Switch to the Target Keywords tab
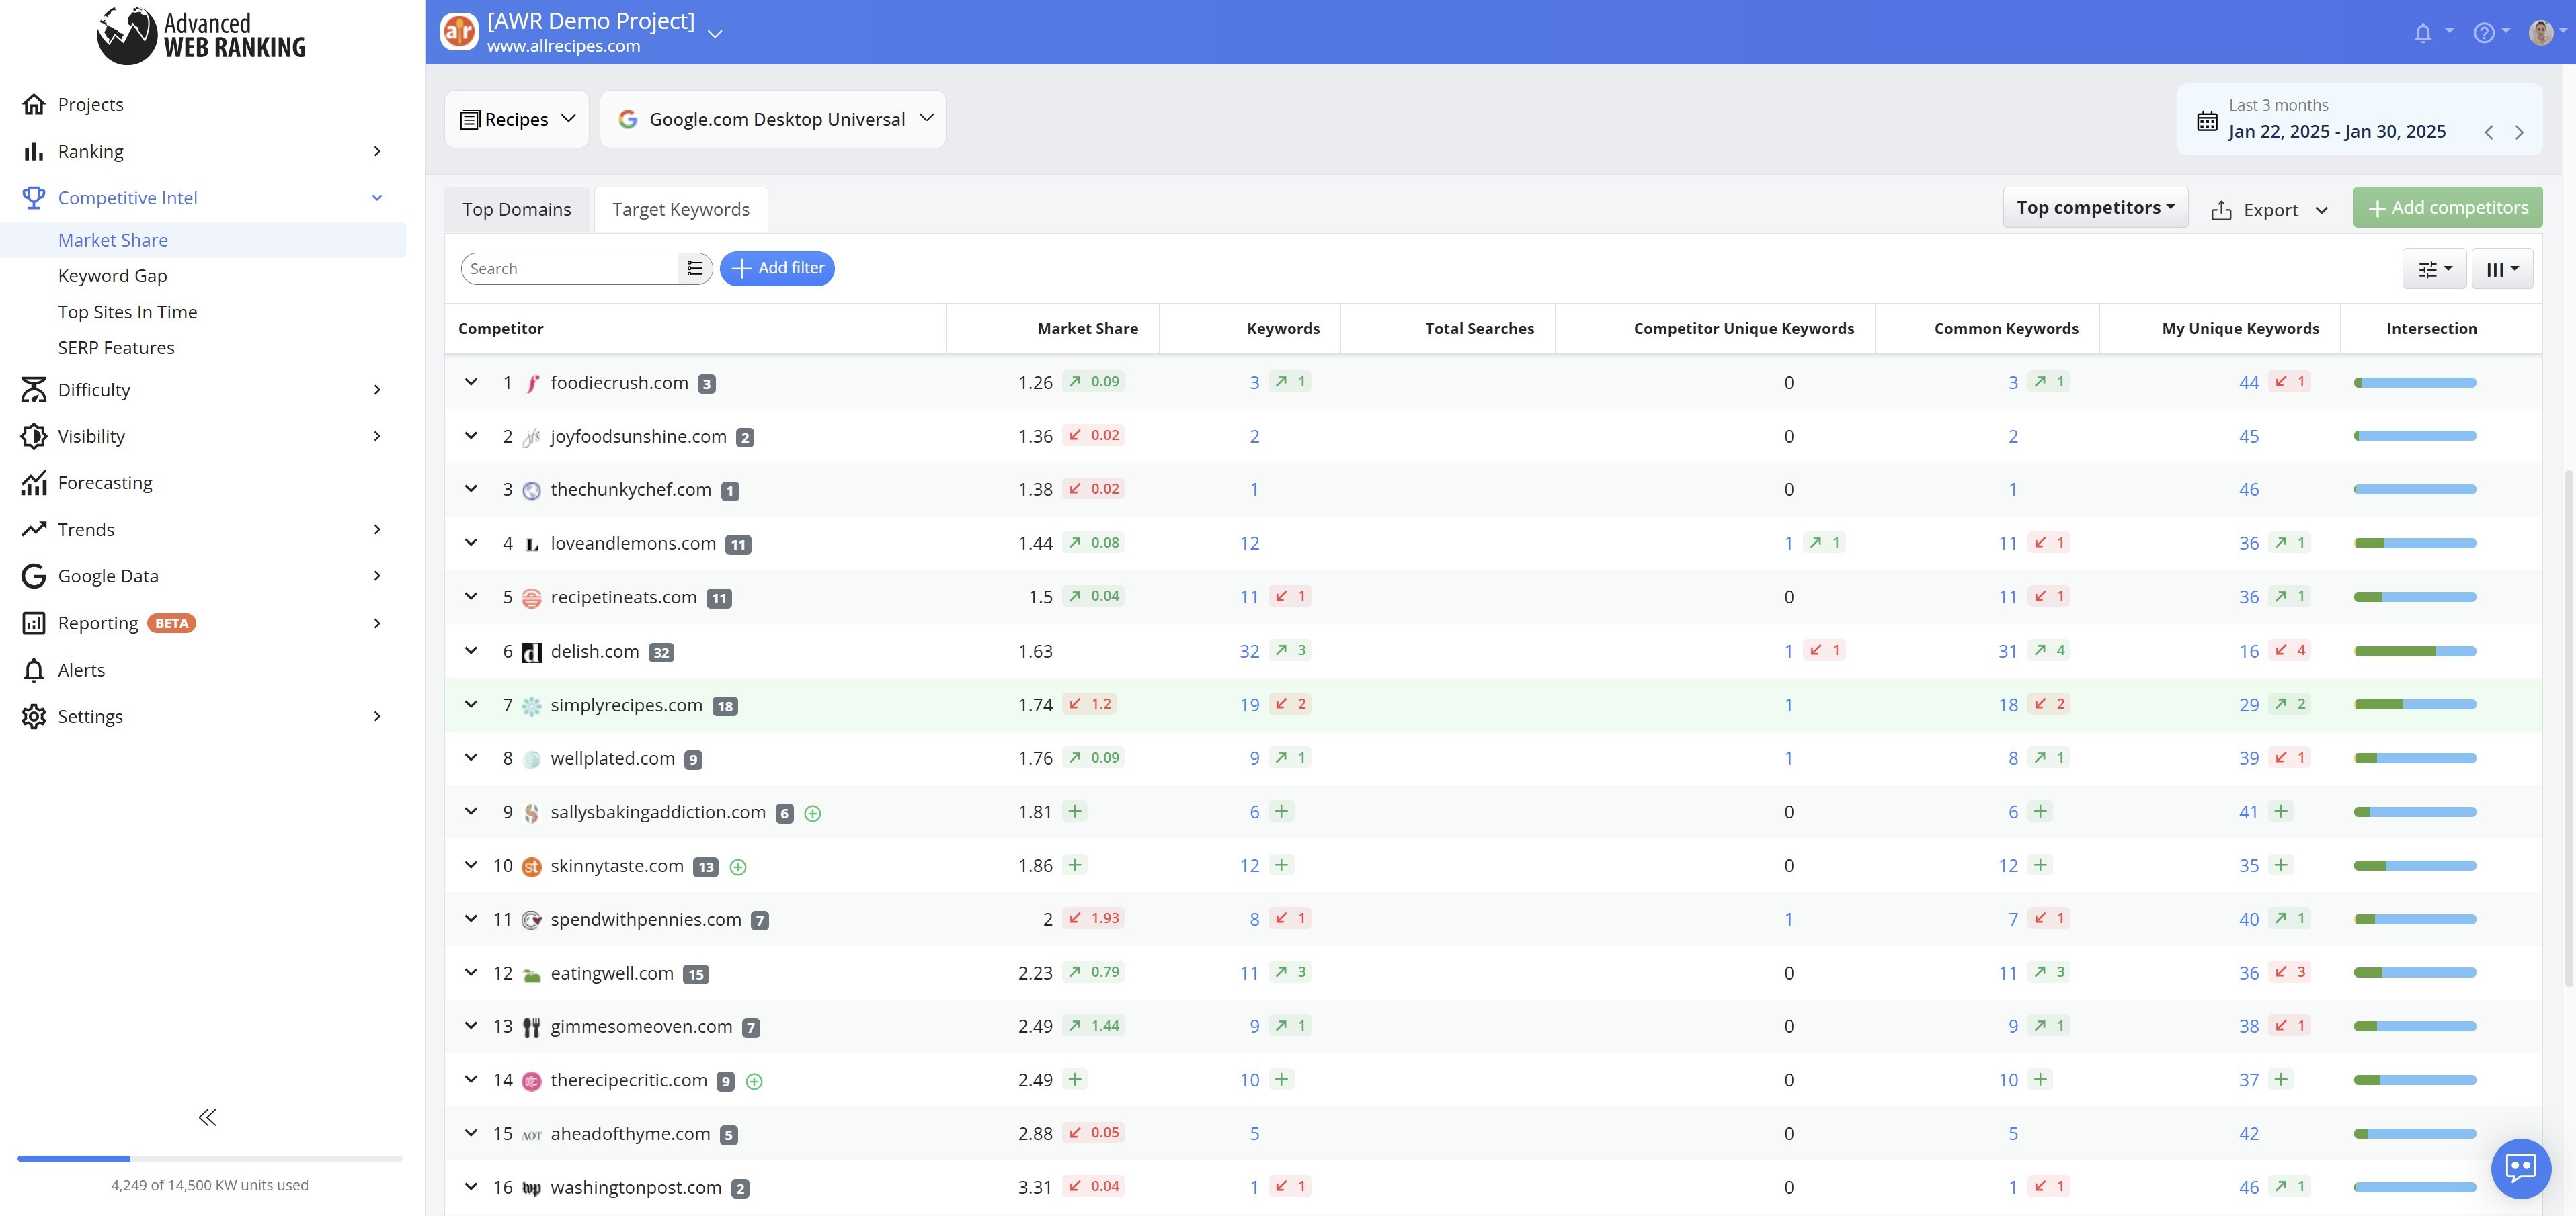The width and height of the screenshot is (2576, 1216). pos(681,209)
